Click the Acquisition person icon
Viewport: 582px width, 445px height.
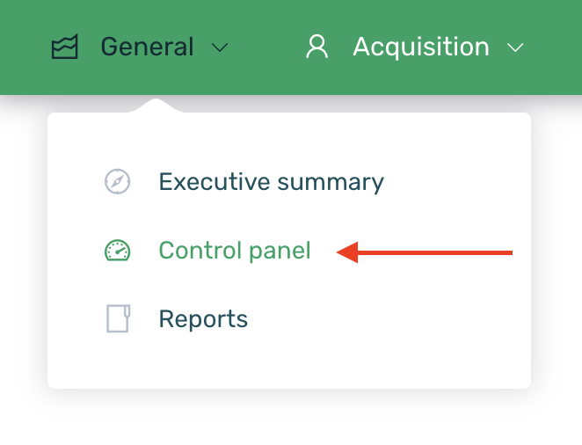tap(316, 47)
